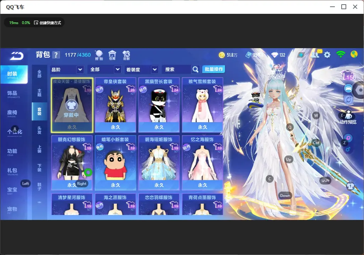Image resolution: width=364 pixels, height=255 pixels.
Task: Click the search magnifier icon
Action: pyautogui.click(x=195, y=69)
